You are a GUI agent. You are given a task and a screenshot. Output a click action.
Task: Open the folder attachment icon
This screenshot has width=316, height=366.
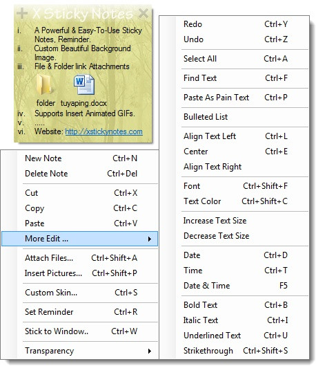coord(44,84)
